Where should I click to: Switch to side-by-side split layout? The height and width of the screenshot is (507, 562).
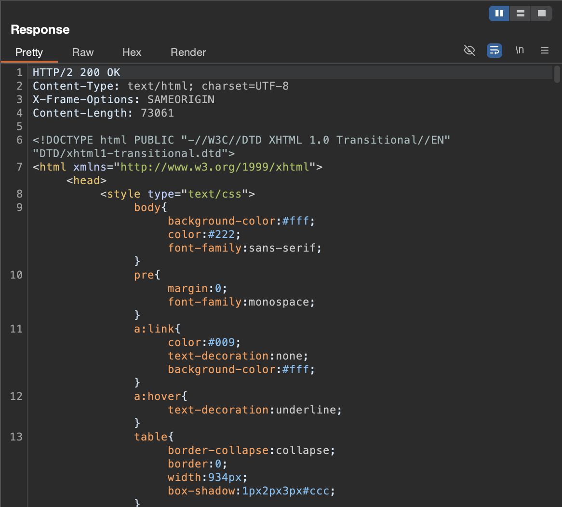499,13
